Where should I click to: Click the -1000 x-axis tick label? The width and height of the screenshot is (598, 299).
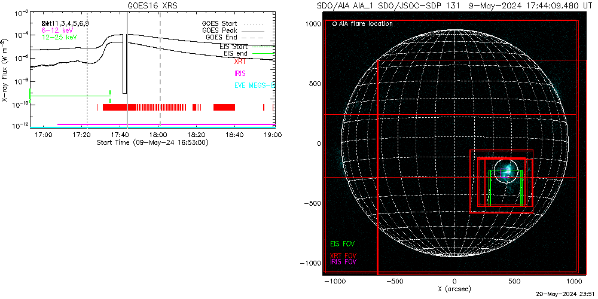(334, 282)
